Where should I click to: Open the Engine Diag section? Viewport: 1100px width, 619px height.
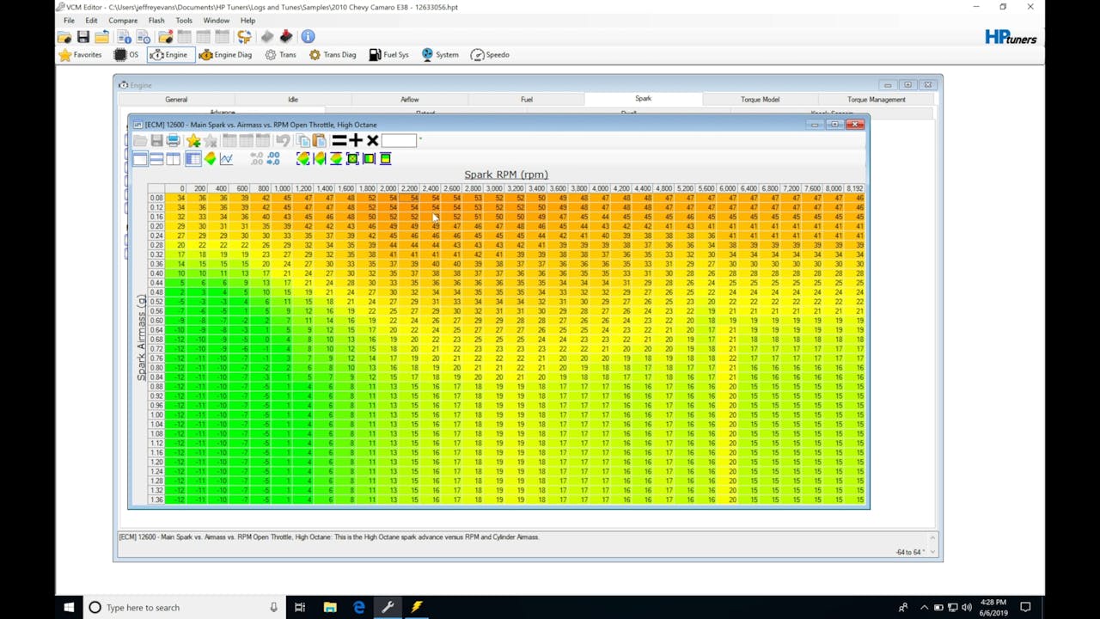click(x=225, y=55)
